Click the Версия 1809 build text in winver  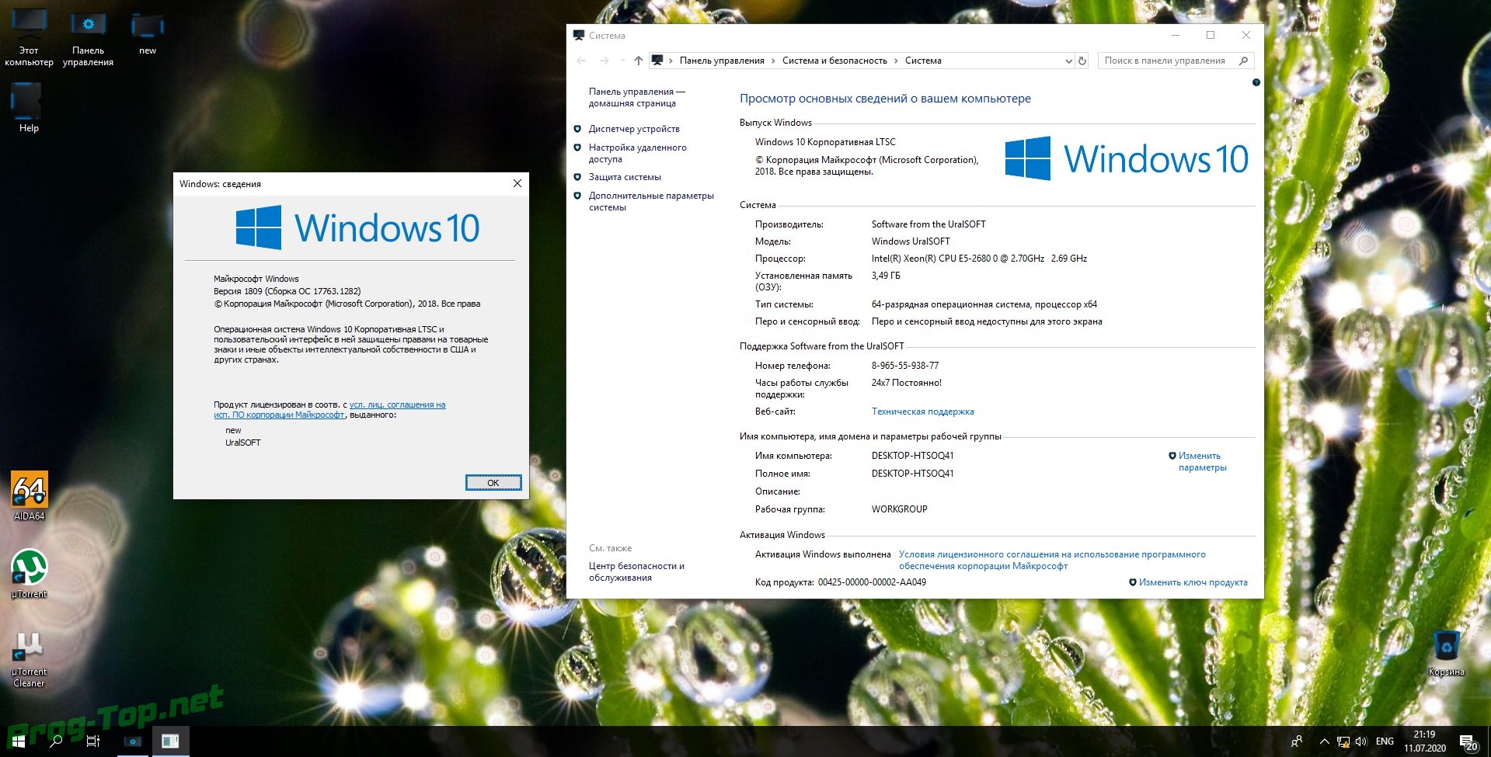287,291
